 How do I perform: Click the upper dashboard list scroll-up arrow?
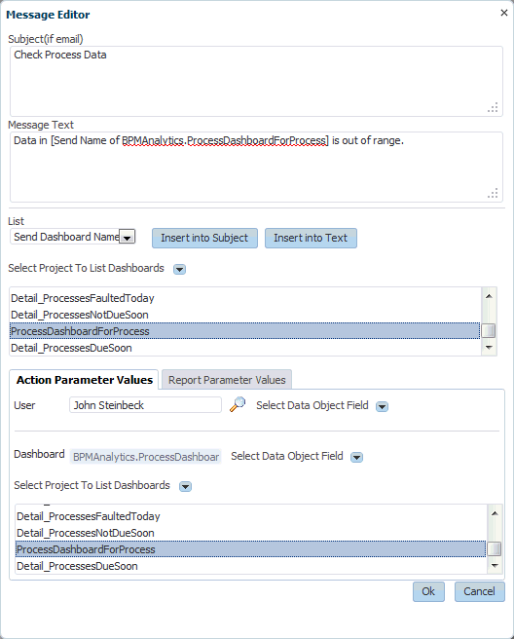[x=489, y=296]
